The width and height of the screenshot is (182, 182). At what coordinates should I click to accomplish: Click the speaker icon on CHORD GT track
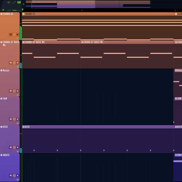(x=11, y=35)
